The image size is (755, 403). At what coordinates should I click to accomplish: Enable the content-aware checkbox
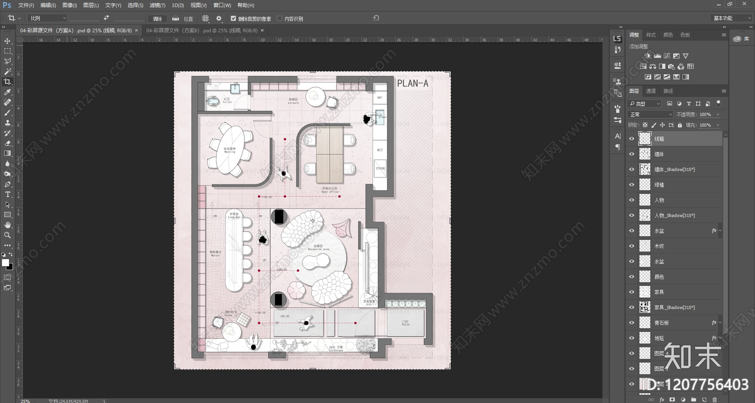tap(279, 18)
